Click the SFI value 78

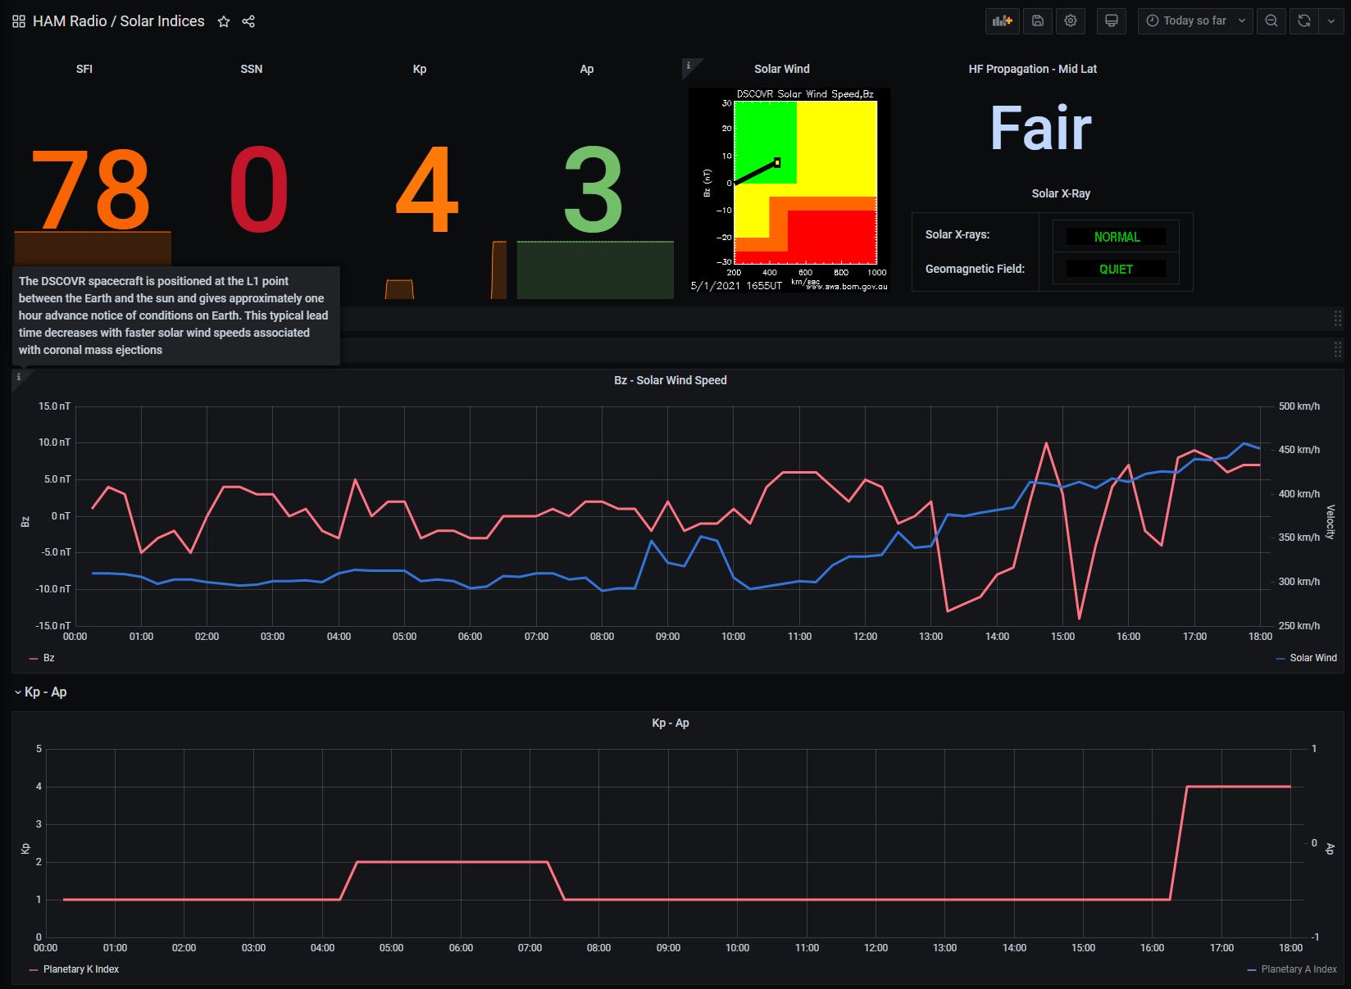(x=90, y=190)
